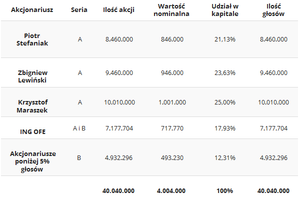
Task: Select the Ilość głosów column header
Action: point(273,10)
